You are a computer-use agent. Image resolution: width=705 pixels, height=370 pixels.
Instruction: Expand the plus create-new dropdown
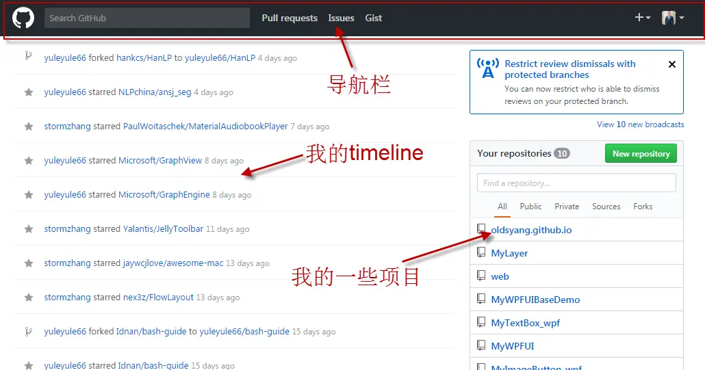(643, 18)
